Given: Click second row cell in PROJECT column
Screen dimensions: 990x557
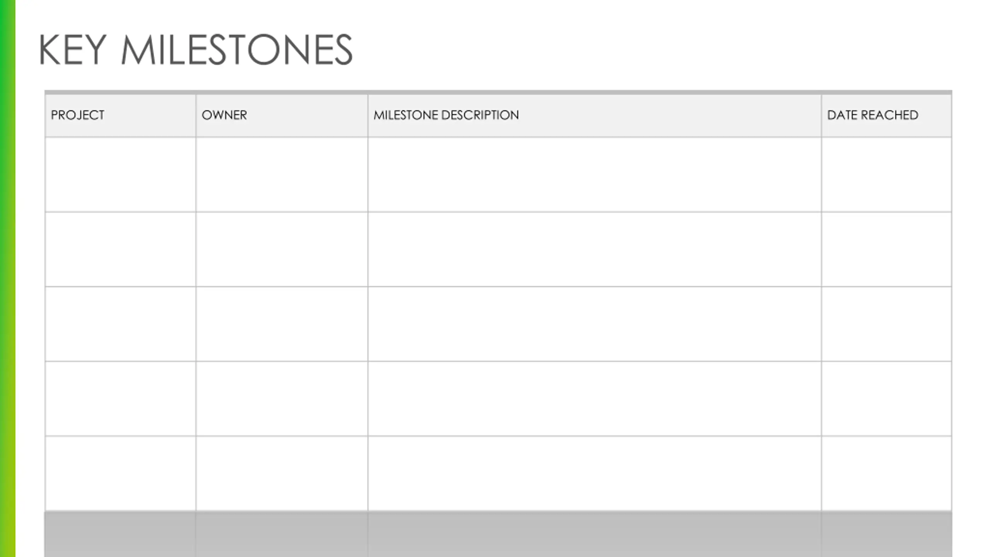Looking at the screenshot, I should pos(120,249).
